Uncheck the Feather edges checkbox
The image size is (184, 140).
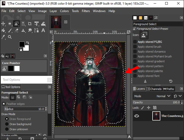click(4, 104)
